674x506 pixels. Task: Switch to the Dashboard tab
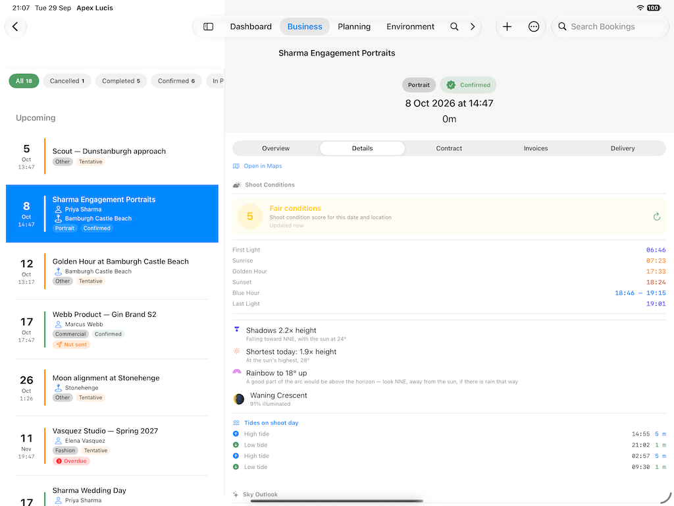(251, 26)
